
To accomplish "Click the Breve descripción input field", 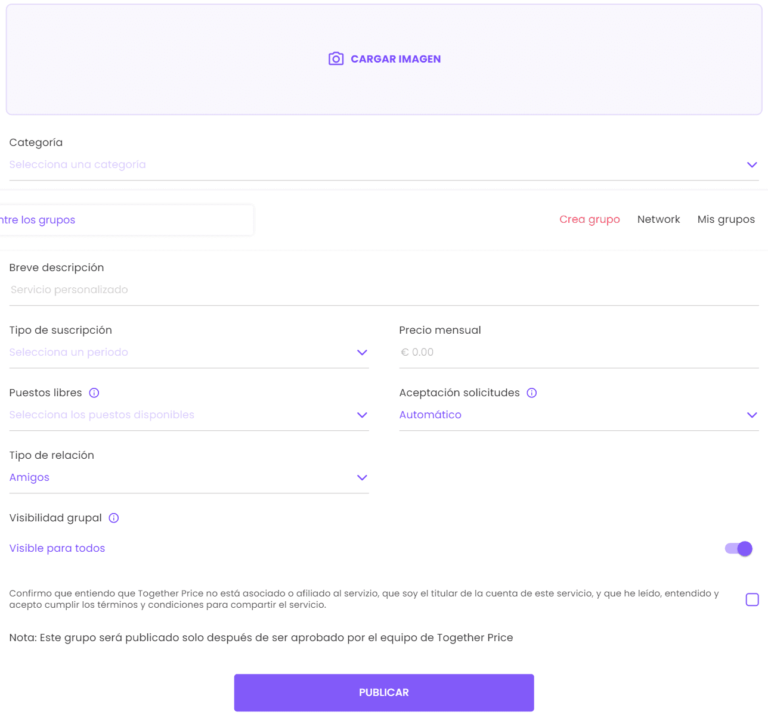I will (383, 290).
